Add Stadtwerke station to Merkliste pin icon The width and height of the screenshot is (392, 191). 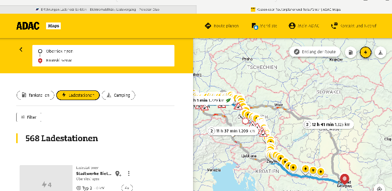(x=118, y=173)
